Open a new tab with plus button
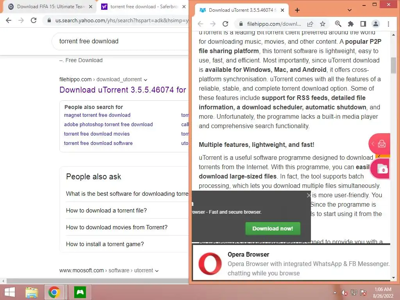This screenshot has width=400, height=300. [x=297, y=10]
